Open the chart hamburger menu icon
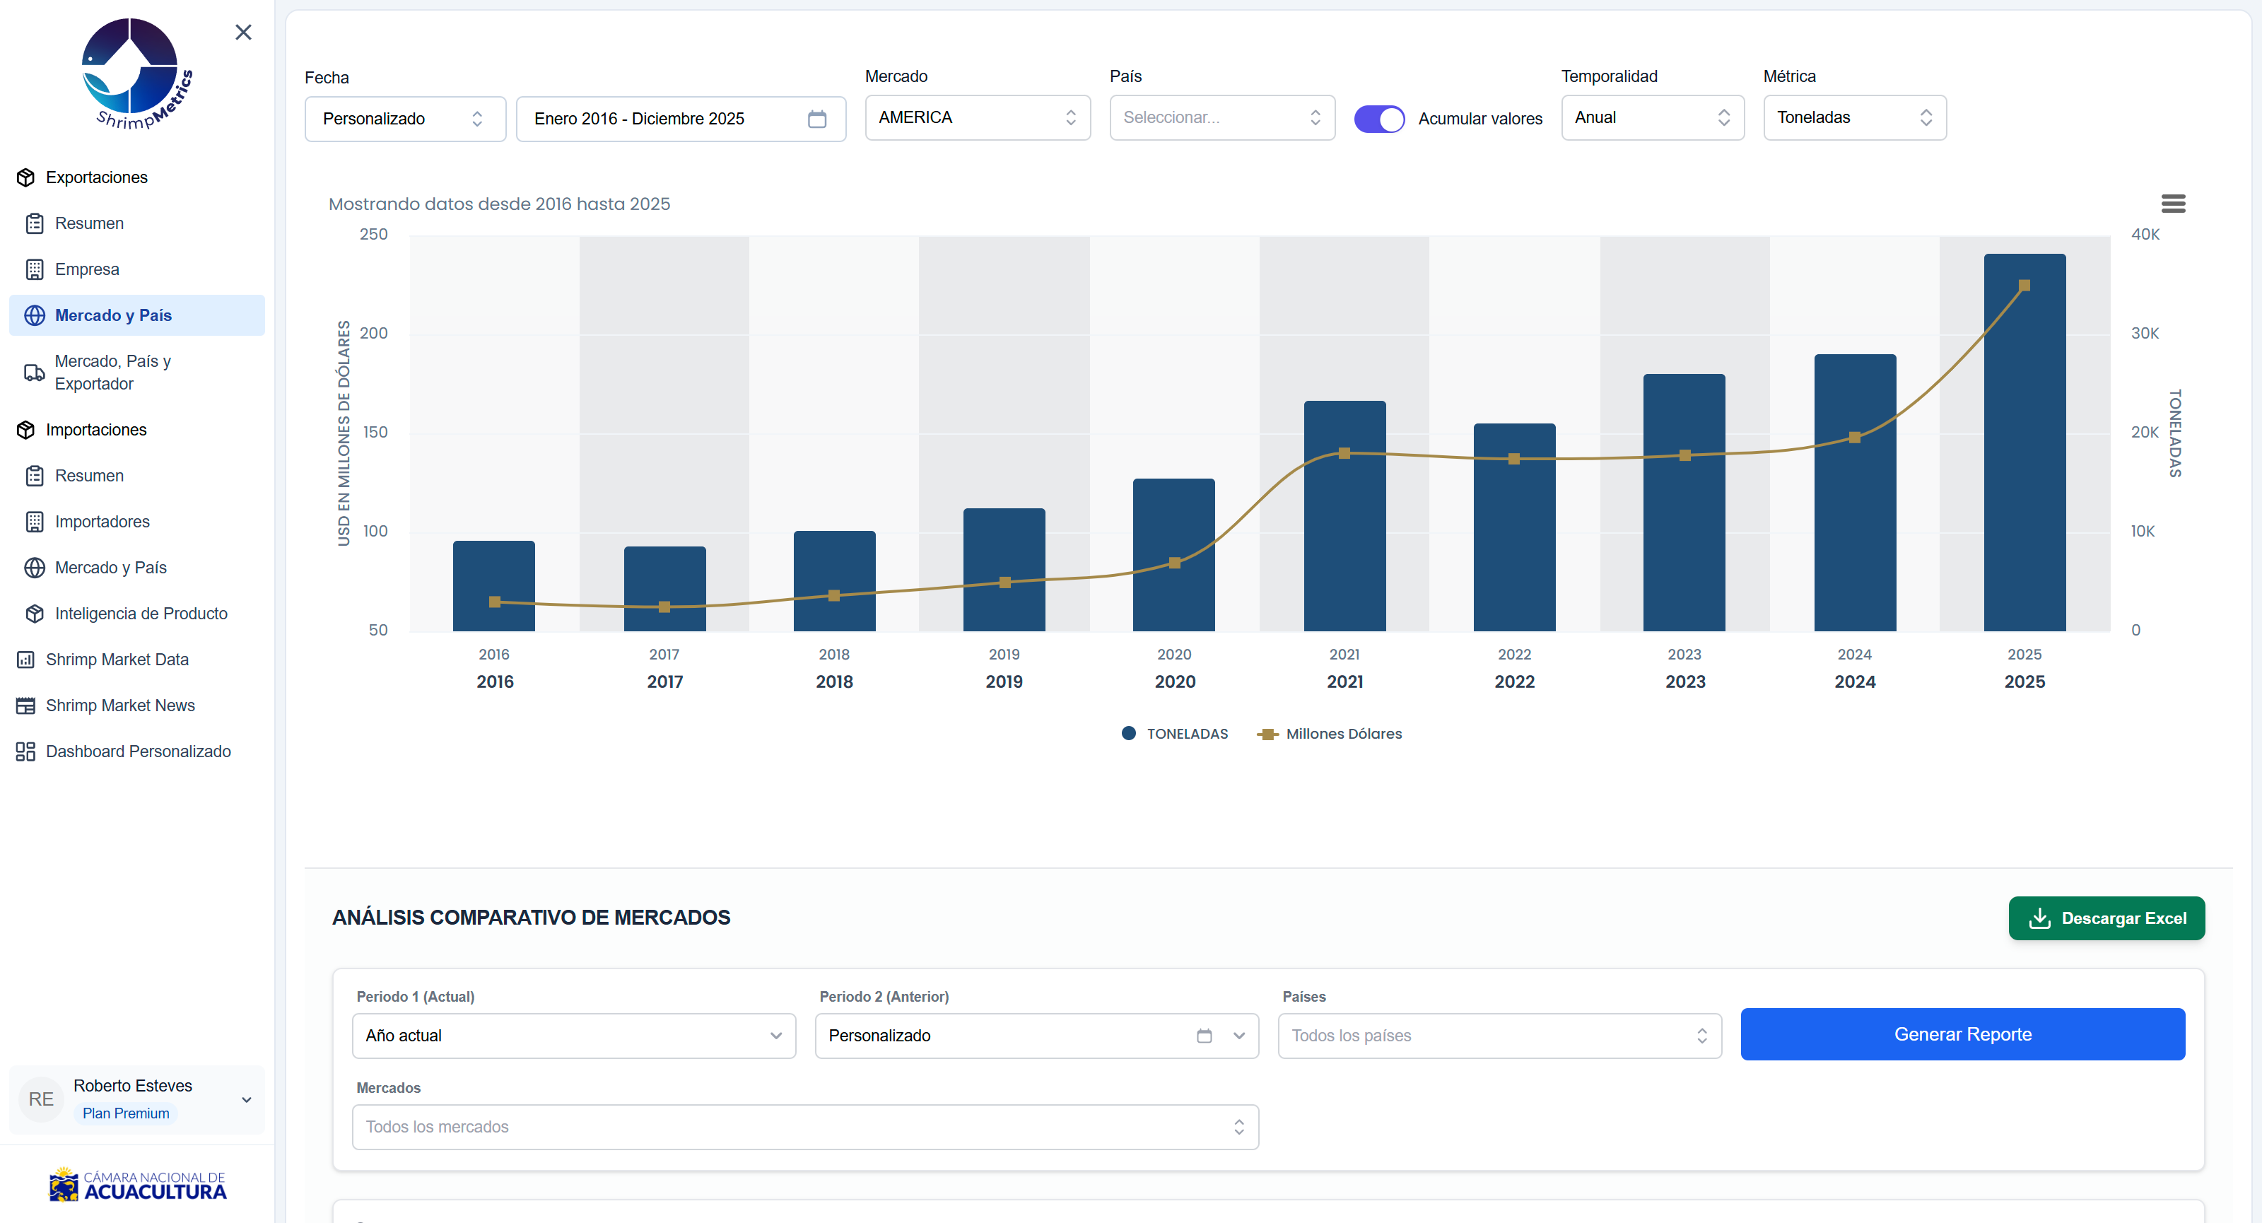Image resolution: width=2262 pixels, height=1223 pixels. coord(2174,204)
